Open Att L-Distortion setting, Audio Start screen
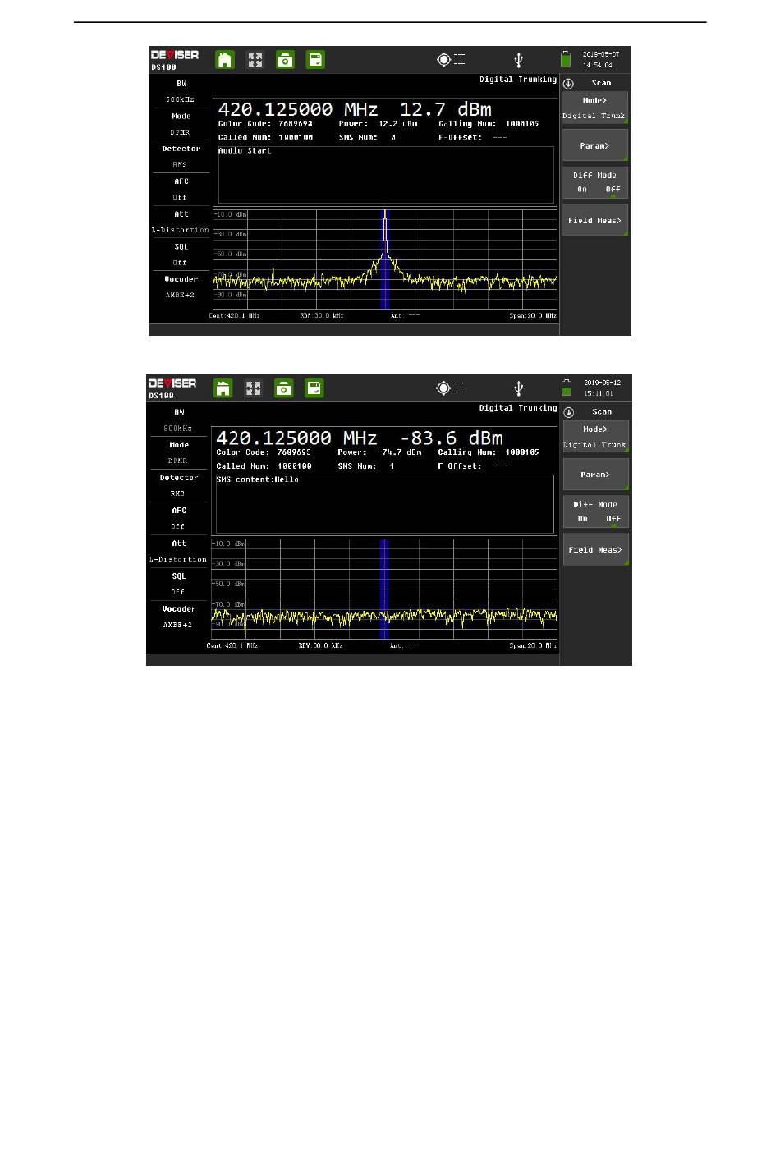Screen dimensions: 780x1156 [x=181, y=222]
